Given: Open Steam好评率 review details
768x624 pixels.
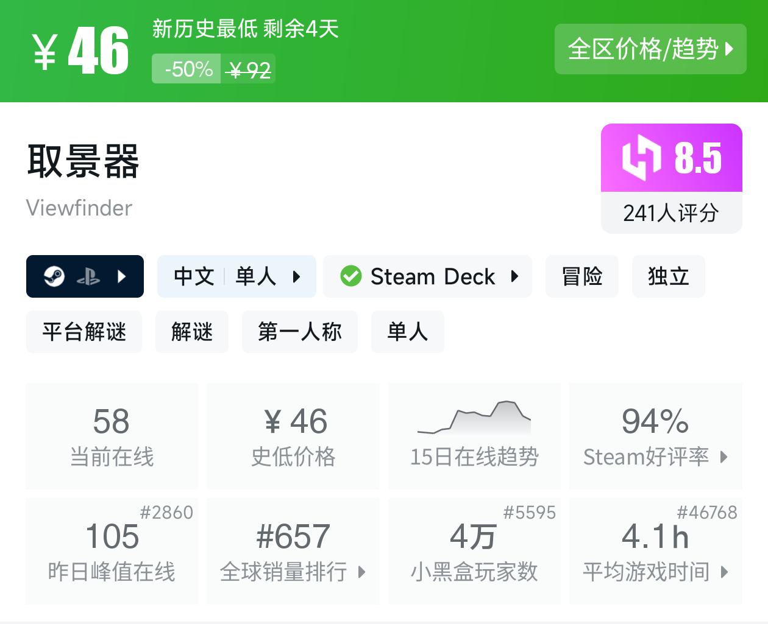Looking at the screenshot, I should (x=656, y=457).
